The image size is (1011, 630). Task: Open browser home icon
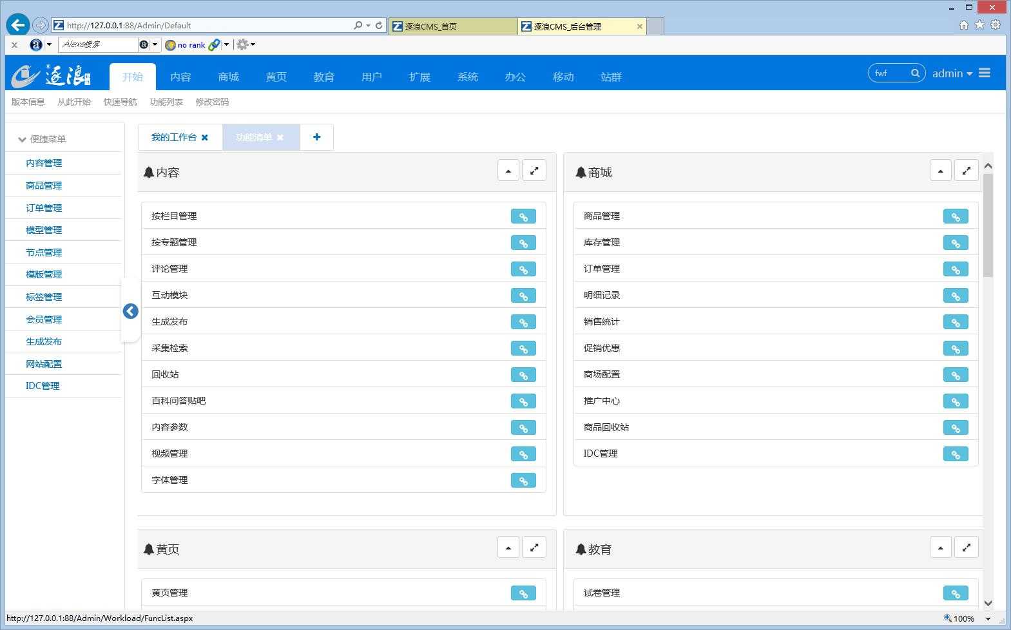click(964, 24)
